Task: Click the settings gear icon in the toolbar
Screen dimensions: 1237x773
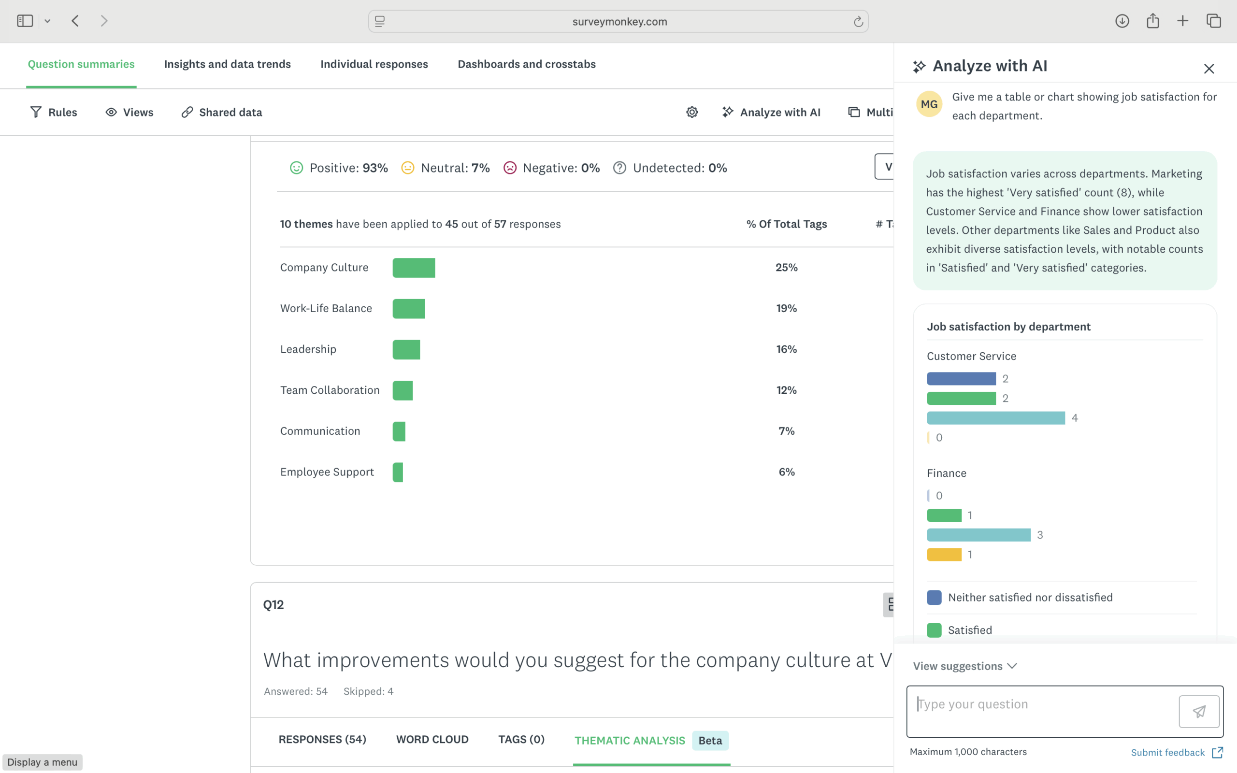Action: [x=691, y=112]
